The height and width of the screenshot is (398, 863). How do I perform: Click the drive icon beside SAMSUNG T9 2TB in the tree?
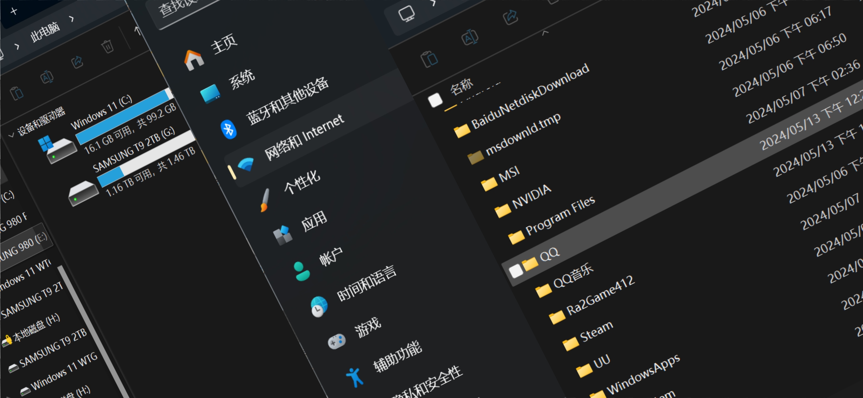[x=13, y=368]
